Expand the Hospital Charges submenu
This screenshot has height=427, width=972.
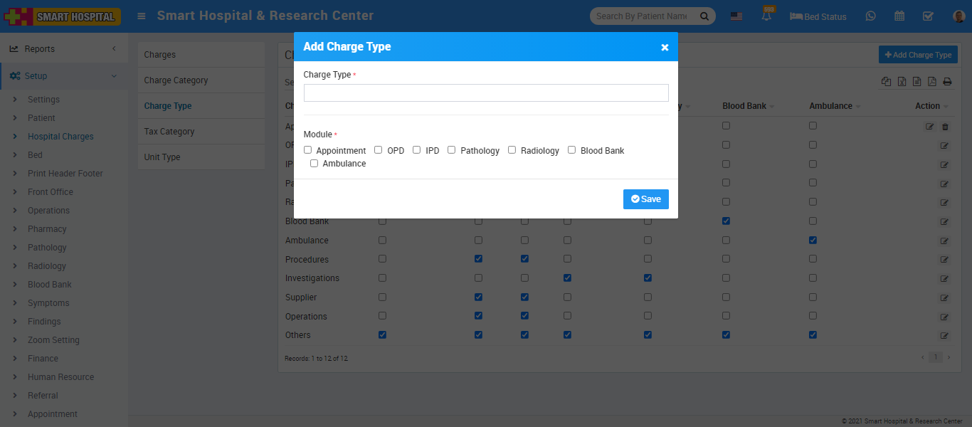(x=60, y=137)
